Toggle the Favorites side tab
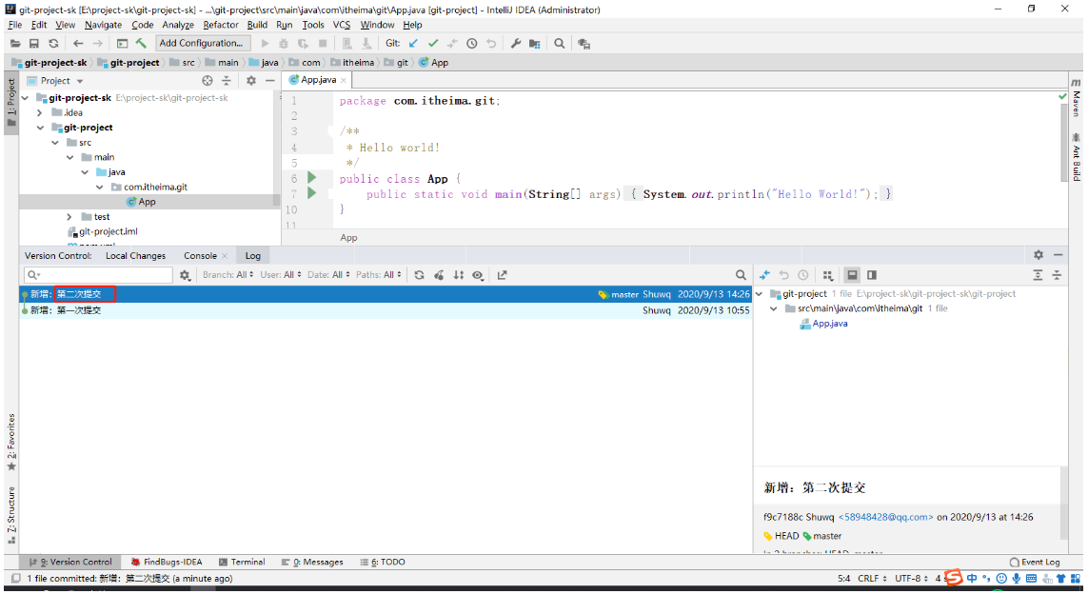The width and height of the screenshot is (1088, 594). tap(11, 442)
